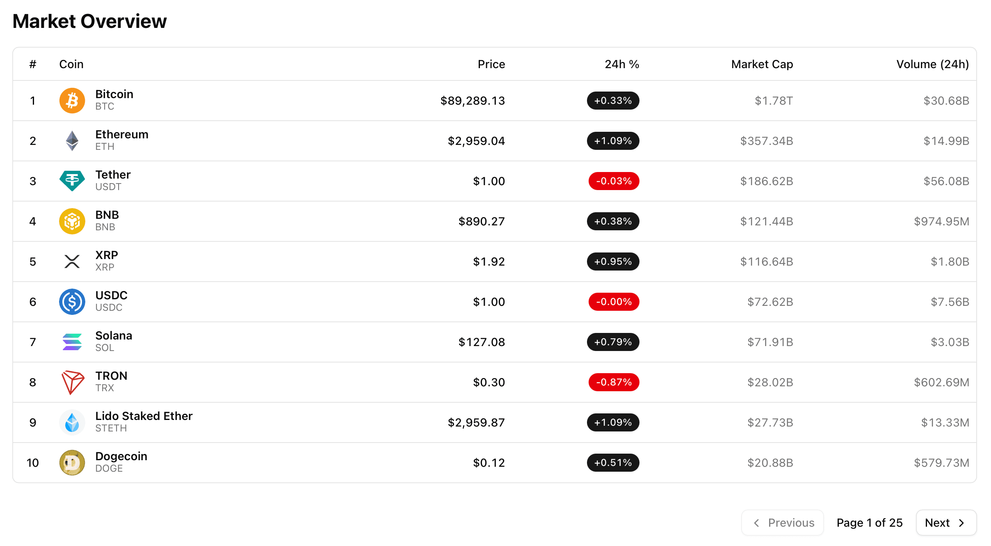Sort by the Market Cap column header

point(761,64)
